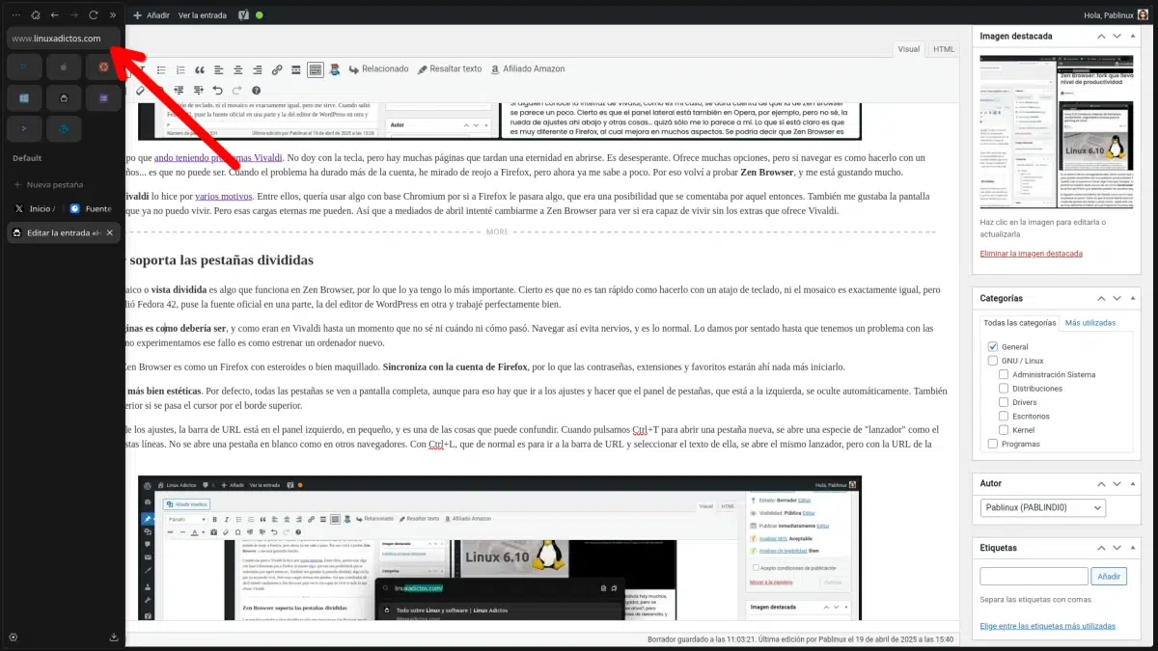The height and width of the screenshot is (651, 1158).
Task: Decrease indent in the editor toolbar
Action: tap(179, 91)
